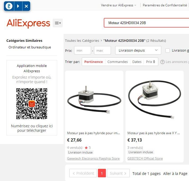189x181 pixels.
Task: Open the hamburger categories menu icon
Action: [x=58, y=23]
